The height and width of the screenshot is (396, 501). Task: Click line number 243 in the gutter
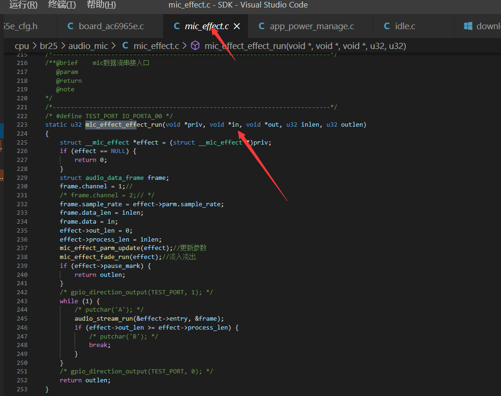22,301
